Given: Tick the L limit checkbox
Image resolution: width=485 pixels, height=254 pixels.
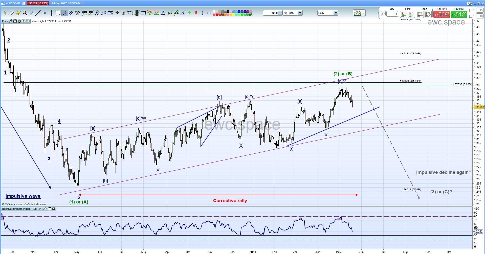Looking at the screenshot, I should click(x=471, y=16).
